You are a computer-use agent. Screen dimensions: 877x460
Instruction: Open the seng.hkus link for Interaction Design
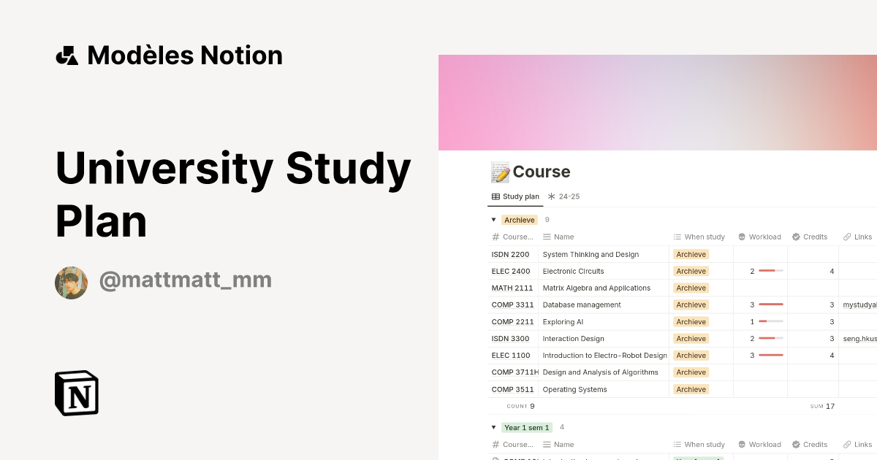(859, 338)
